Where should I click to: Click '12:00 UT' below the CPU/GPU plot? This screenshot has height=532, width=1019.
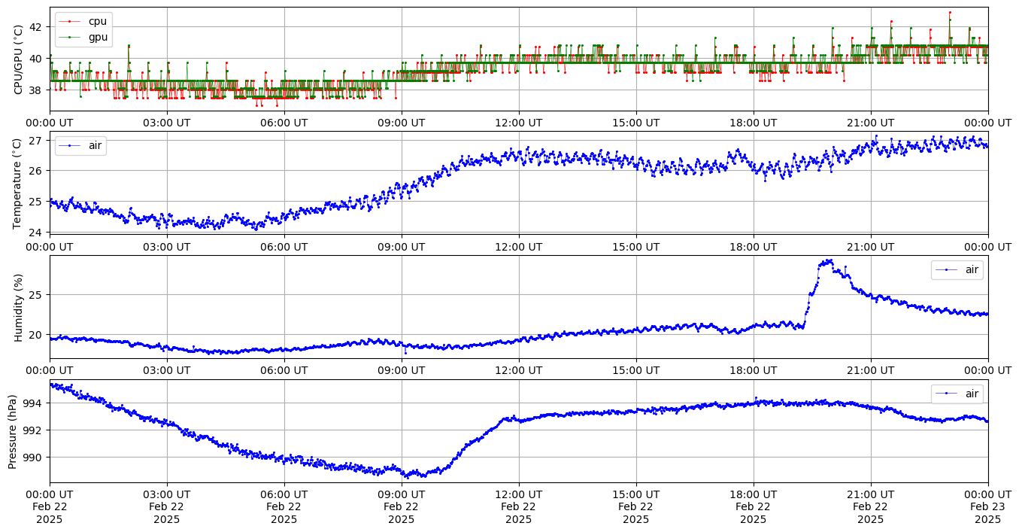(519, 123)
